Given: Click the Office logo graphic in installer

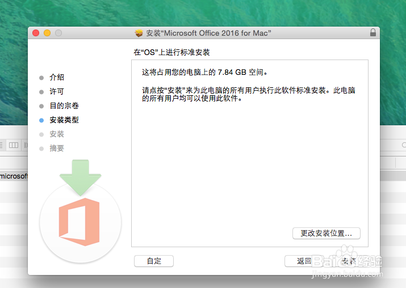Looking at the screenshot, I should (x=79, y=222).
